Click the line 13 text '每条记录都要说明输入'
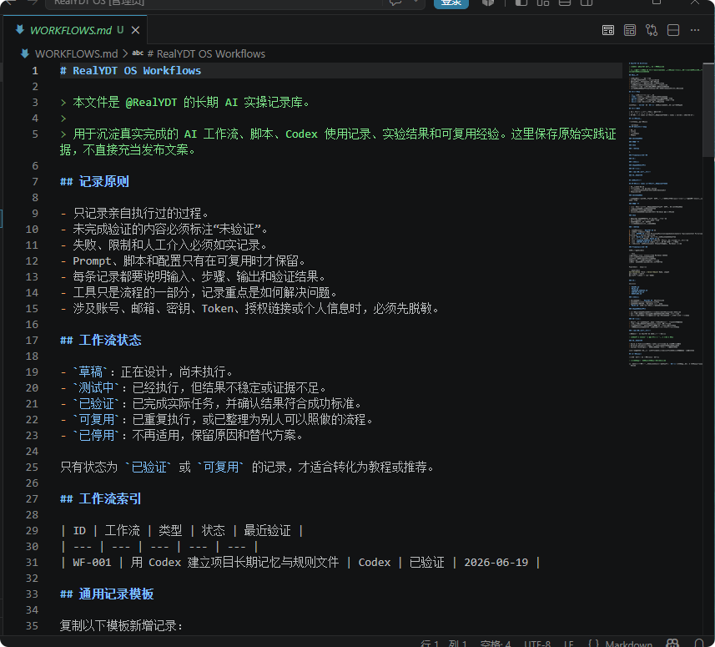The image size is (715, 647). click(131, 276)
